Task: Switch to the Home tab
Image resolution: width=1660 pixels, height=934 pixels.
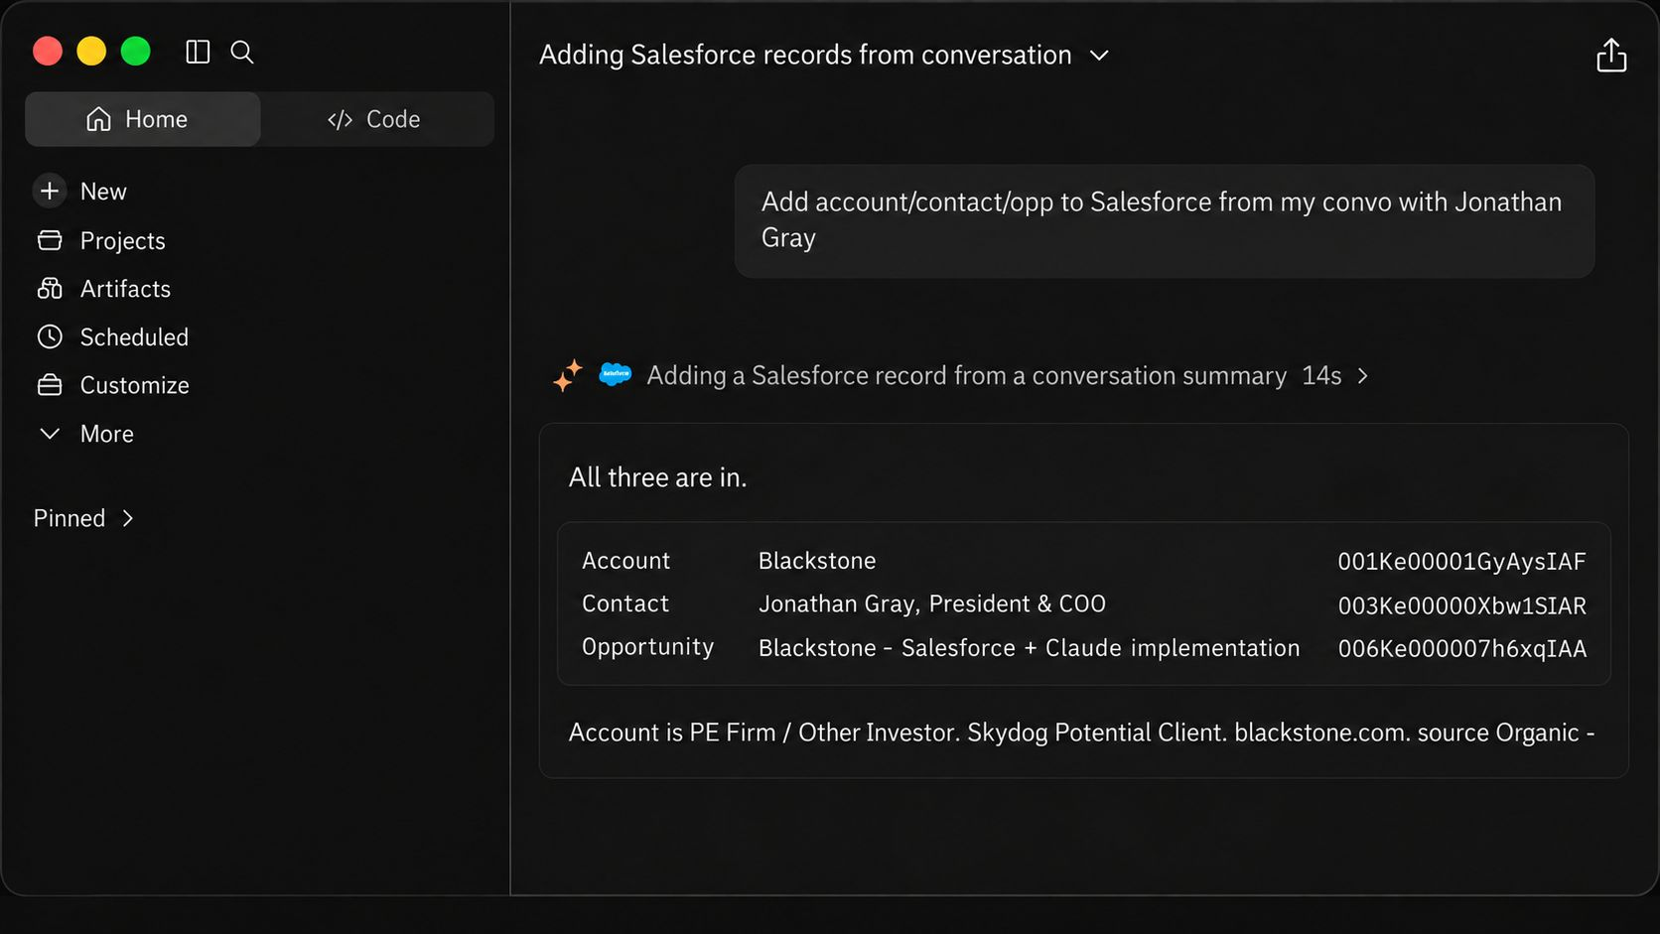Action: (143, 119)
